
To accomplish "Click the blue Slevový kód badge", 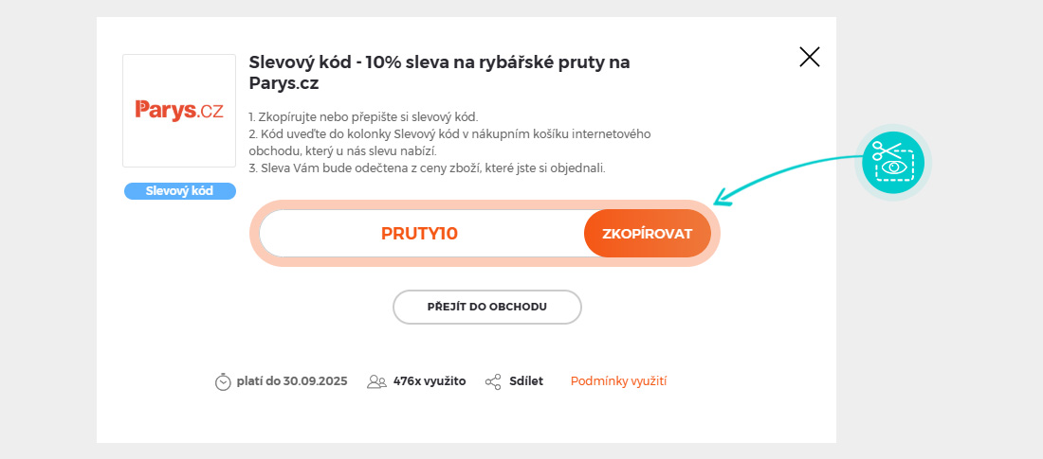I will pyautogui.click(x=179, y=191).
